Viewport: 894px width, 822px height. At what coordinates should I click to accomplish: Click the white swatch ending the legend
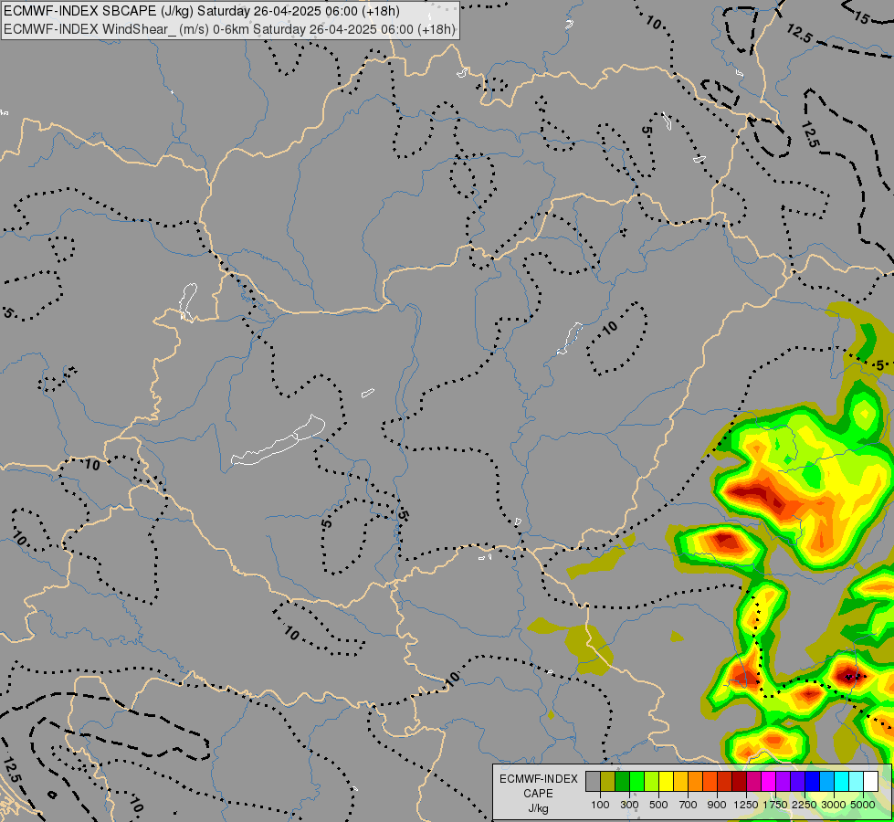pyautogui.click(x=870, y=781)
